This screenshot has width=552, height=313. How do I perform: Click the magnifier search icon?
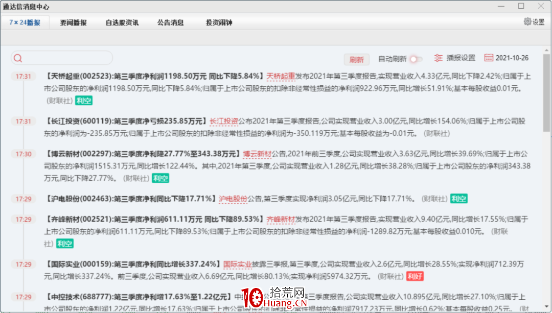[x=18, y=58]
